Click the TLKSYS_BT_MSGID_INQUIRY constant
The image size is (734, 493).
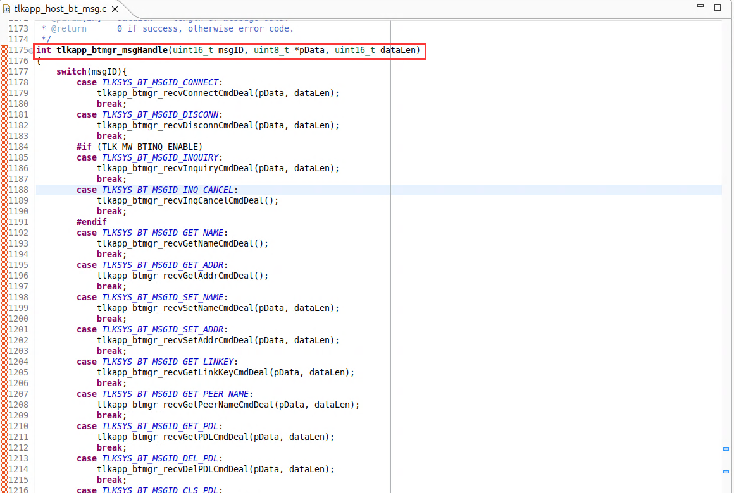point(160,157)
